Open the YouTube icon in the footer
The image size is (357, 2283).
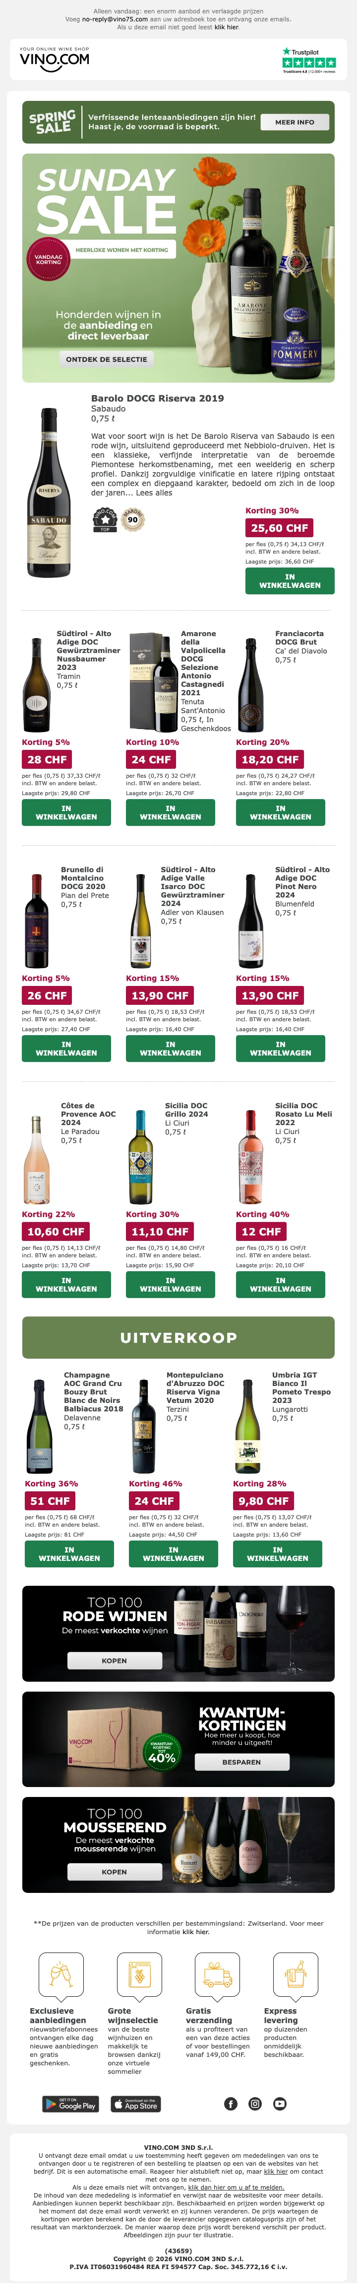point(280,2104)
